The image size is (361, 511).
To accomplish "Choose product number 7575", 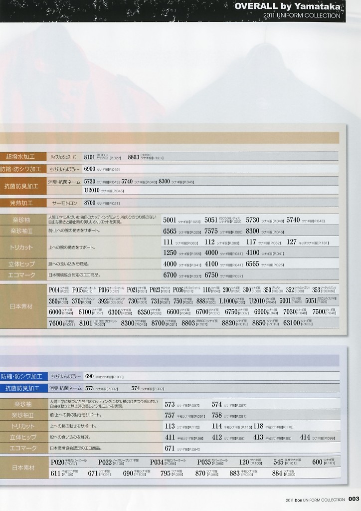I will pyautogui.click(x=211, y=231).
